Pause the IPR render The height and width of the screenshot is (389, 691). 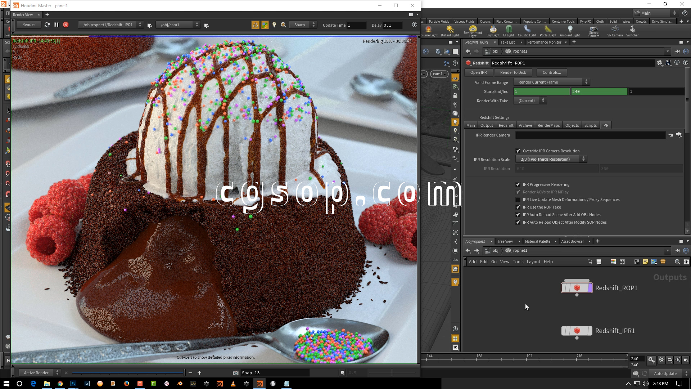pos(56,25)
